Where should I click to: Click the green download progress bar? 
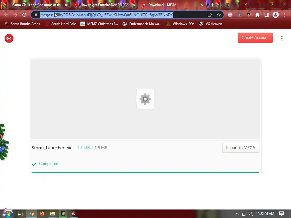pyautogui.click(x=145, y=172)
